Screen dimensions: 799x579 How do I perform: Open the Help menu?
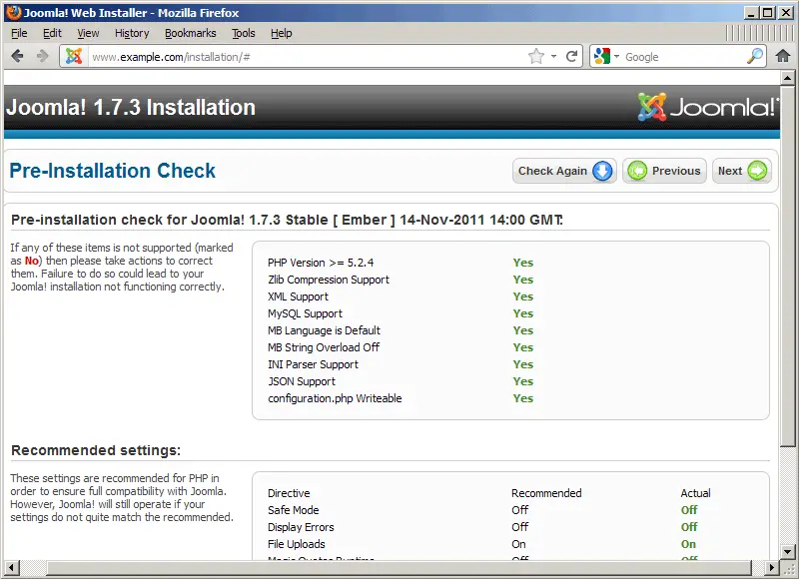click(282, 33)
